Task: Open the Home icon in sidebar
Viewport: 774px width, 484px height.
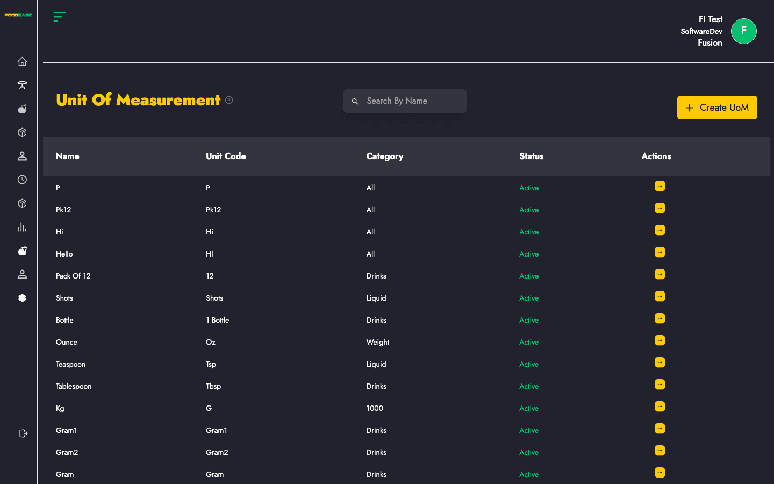Action: (x=22, y=61)
